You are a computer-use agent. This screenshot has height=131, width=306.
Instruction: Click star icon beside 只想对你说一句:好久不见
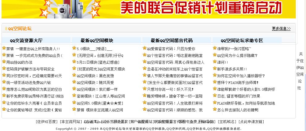click(145, 89)
